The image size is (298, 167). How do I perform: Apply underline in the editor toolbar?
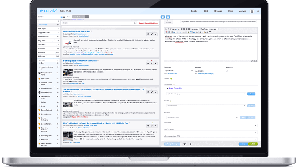tap(171, 29)
